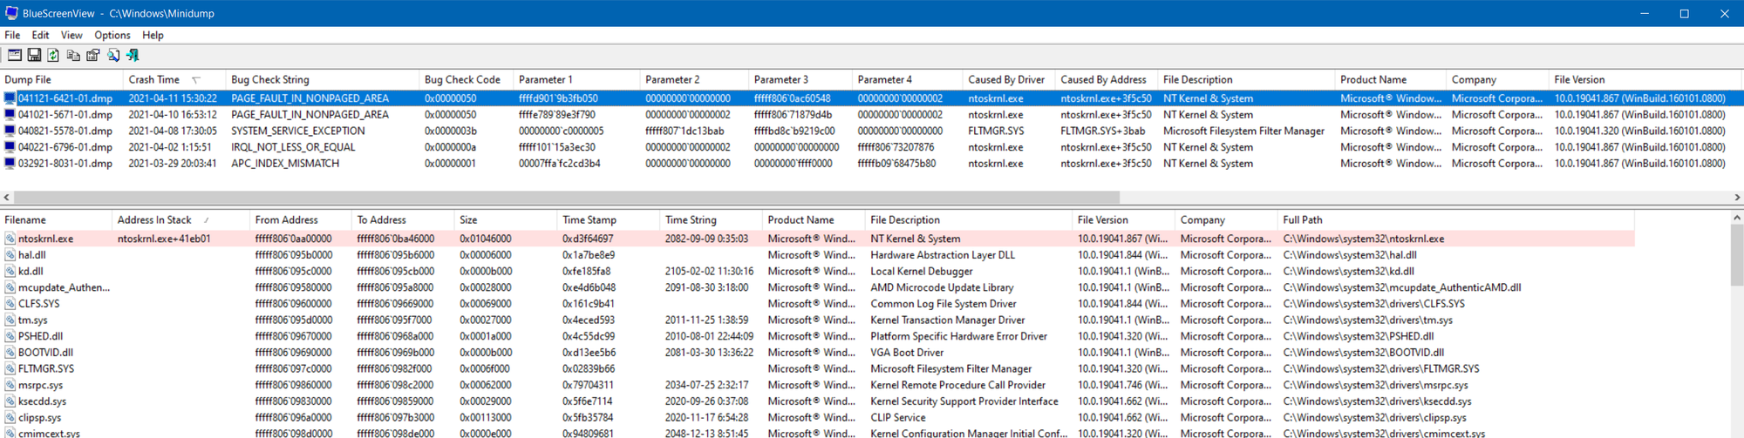Open the Help menu
1744x438 pixels.
tap(153, 35)
